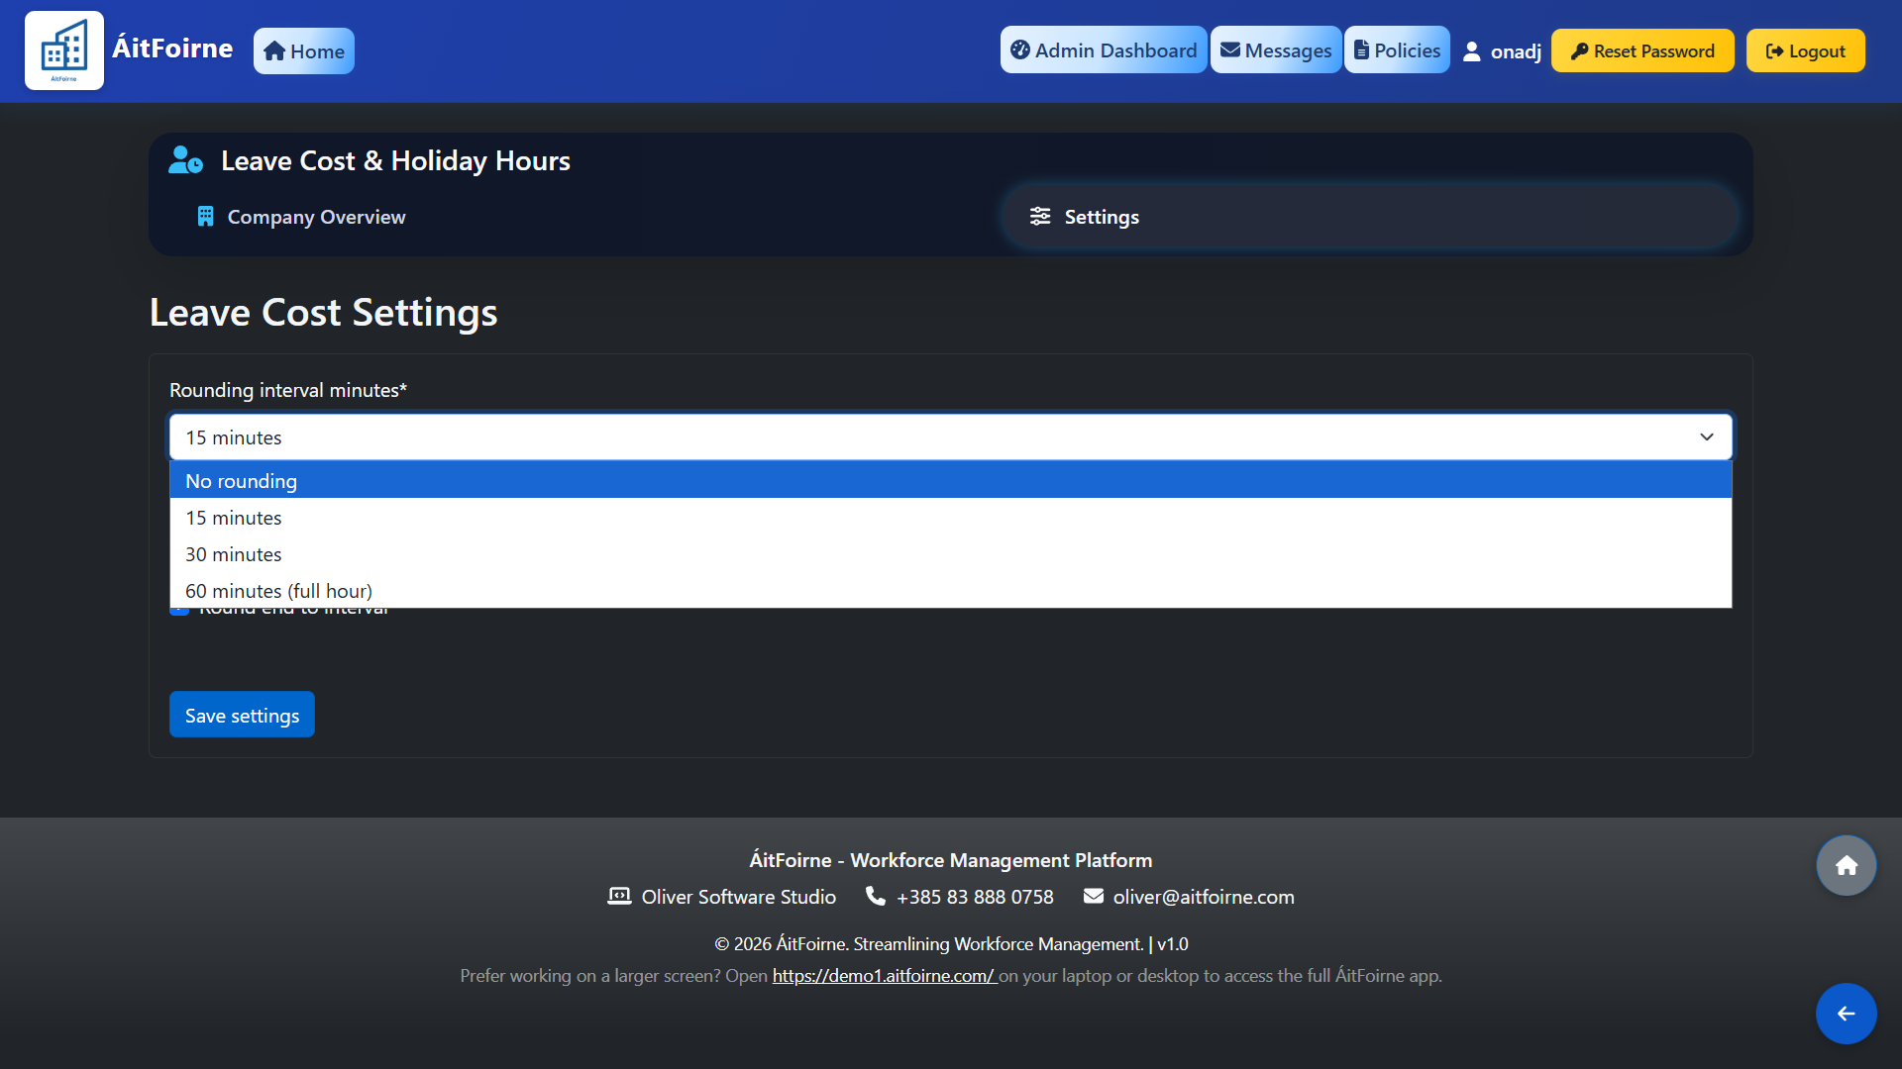Image resolution: width=1902 pixels, height=1069 pixels.
Task: Click the phone icon in footer
Action: [x=875, y=896]
